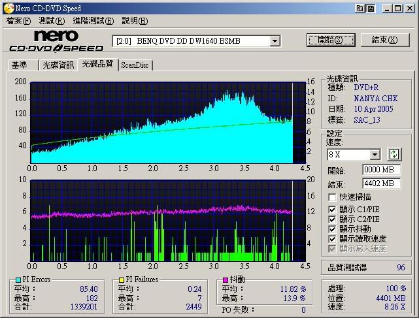Image resolution: width=419 pixels, height=318 pixels.
Task: Click the position 4401 MB value
Action: (391, 298)
